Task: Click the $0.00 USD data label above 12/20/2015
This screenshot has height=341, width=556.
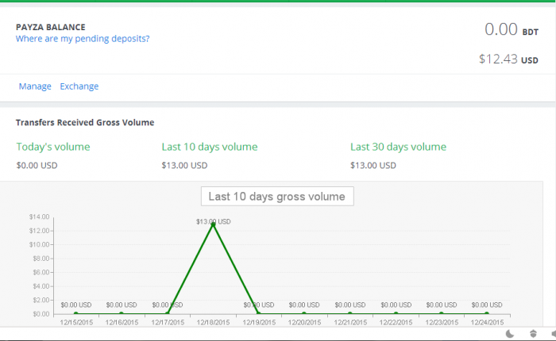Action: click(x=304, y=305)
